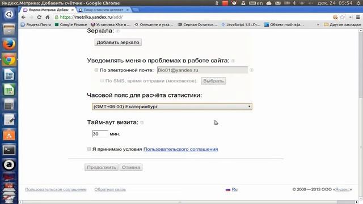Open the Files manager in the launcher

9,29
